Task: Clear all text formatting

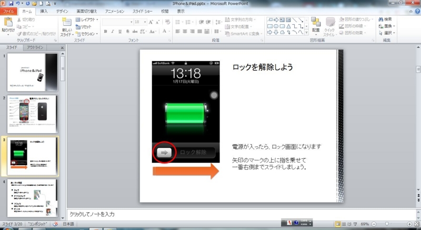Action: coord(167,22)
